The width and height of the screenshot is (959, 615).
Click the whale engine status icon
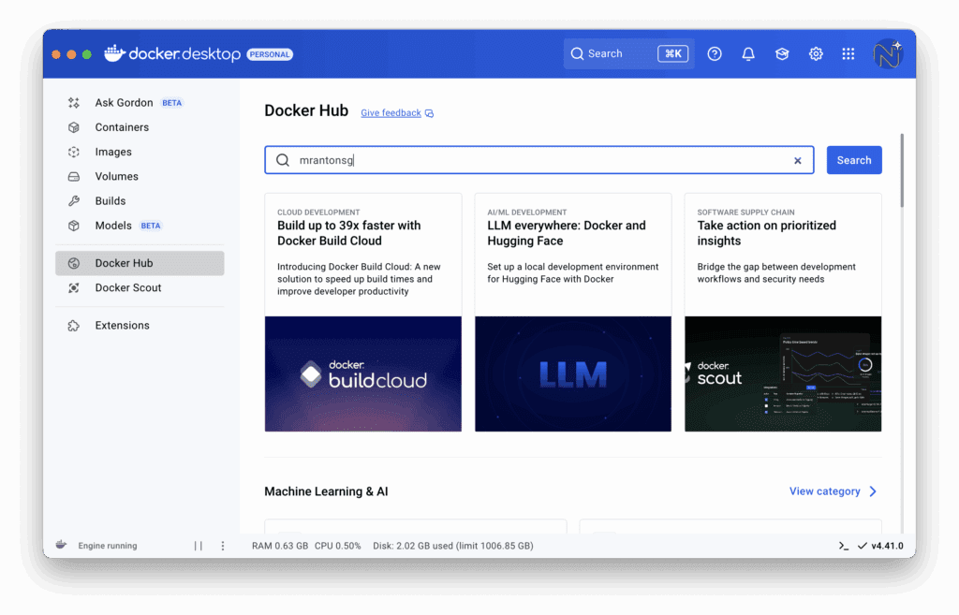(61, 545)
